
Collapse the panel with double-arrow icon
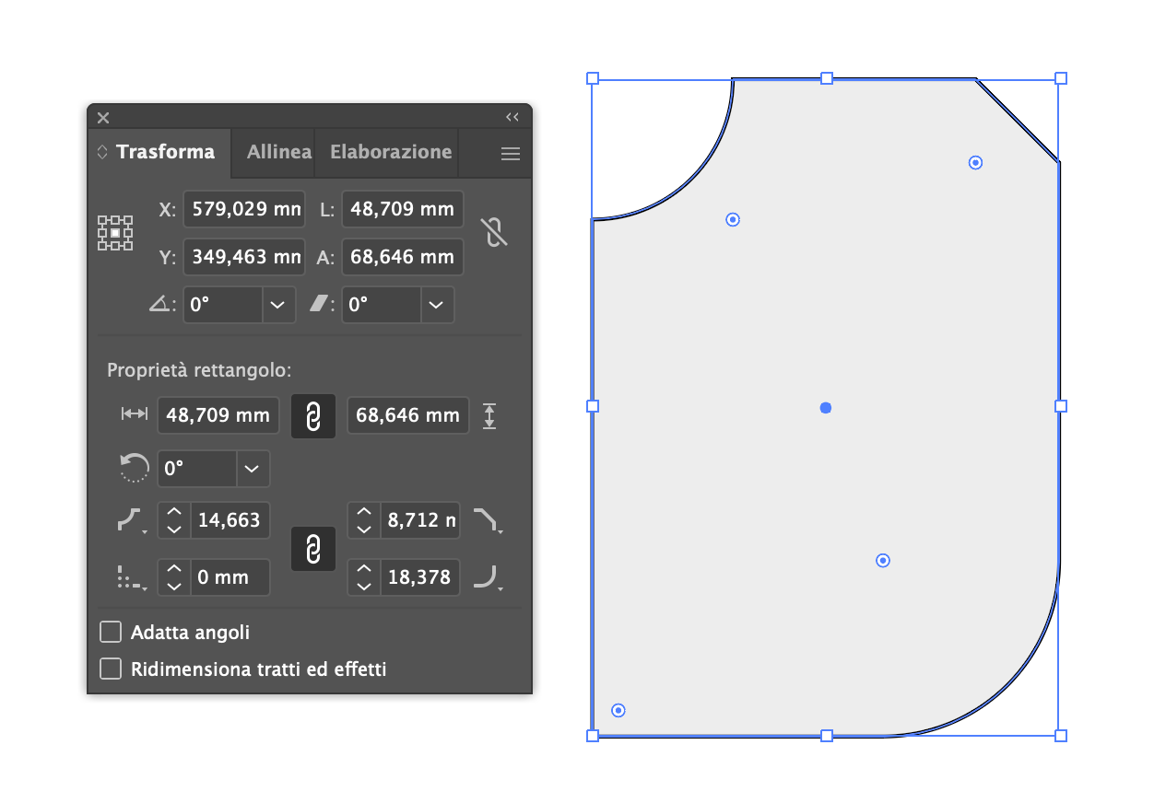pos(512,117)
